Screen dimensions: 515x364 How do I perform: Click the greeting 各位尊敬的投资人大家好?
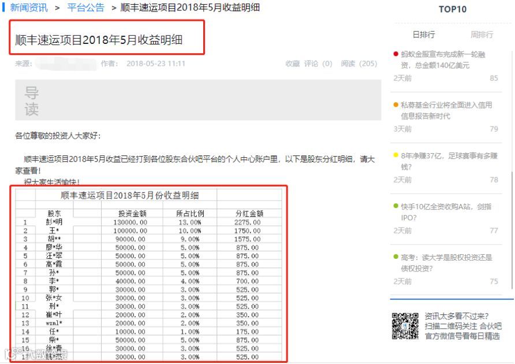(58, 135)
